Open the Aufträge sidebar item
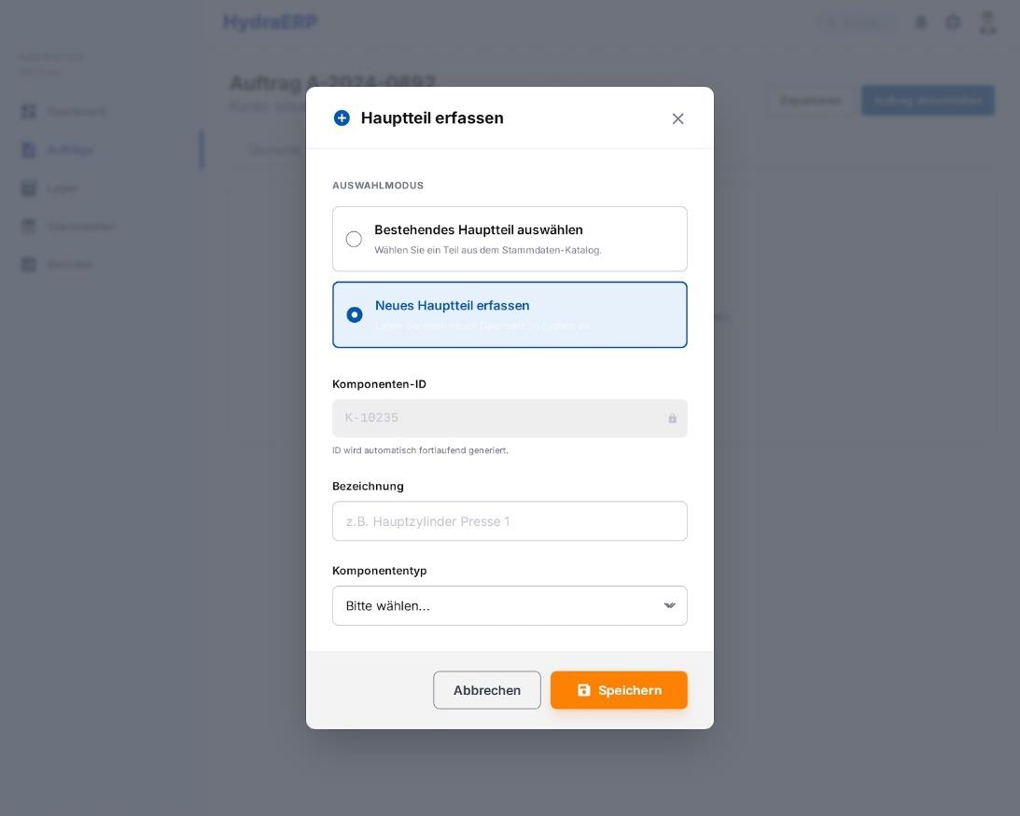The width and height of the screenshot is (1020, 816). [57, 150]
